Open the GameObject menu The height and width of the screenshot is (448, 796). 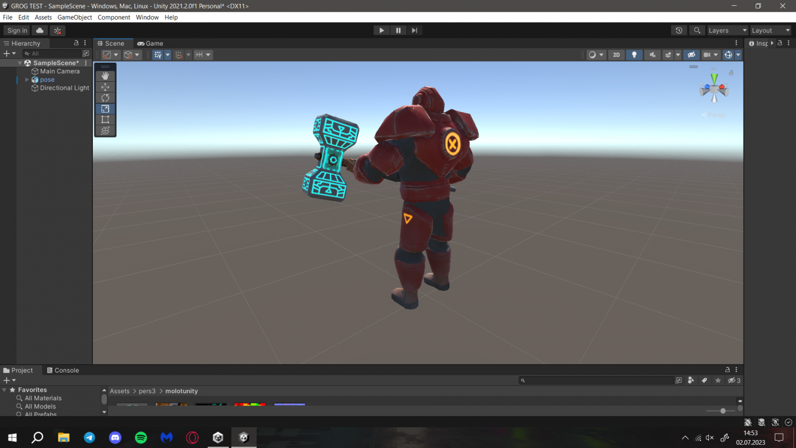pos(74,17)
